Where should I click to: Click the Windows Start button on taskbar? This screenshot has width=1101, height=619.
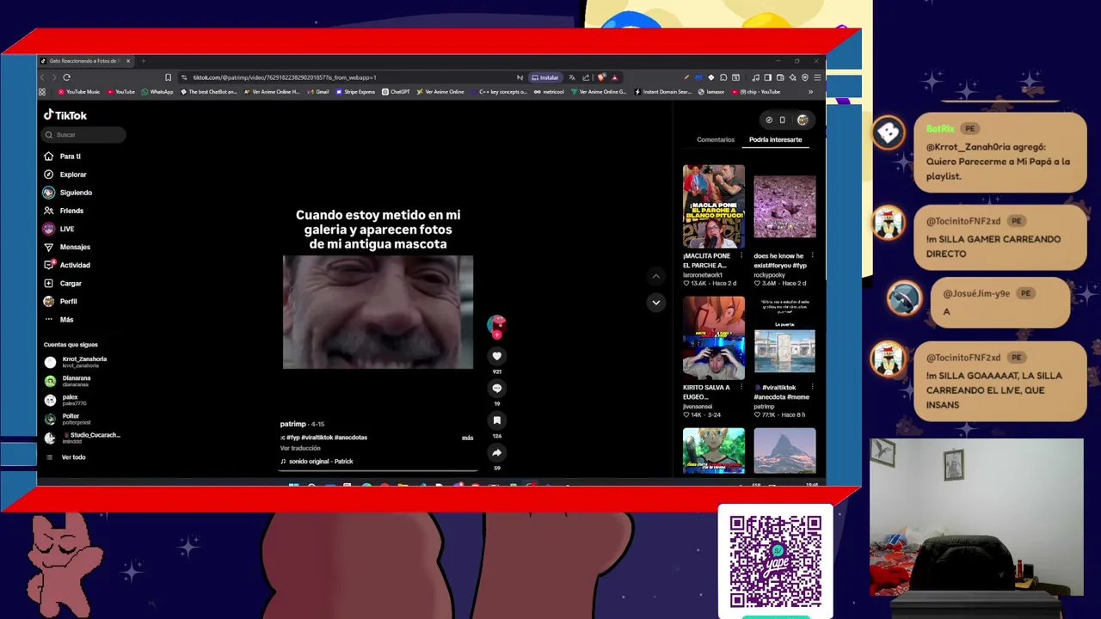[x=293, y=486]
